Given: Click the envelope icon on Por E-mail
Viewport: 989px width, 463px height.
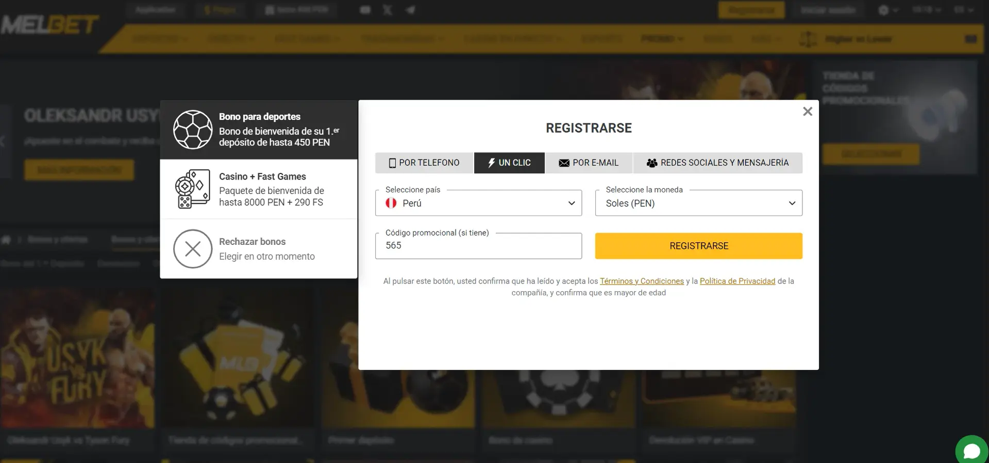Looking at the screenshot, I should (564, 163).
